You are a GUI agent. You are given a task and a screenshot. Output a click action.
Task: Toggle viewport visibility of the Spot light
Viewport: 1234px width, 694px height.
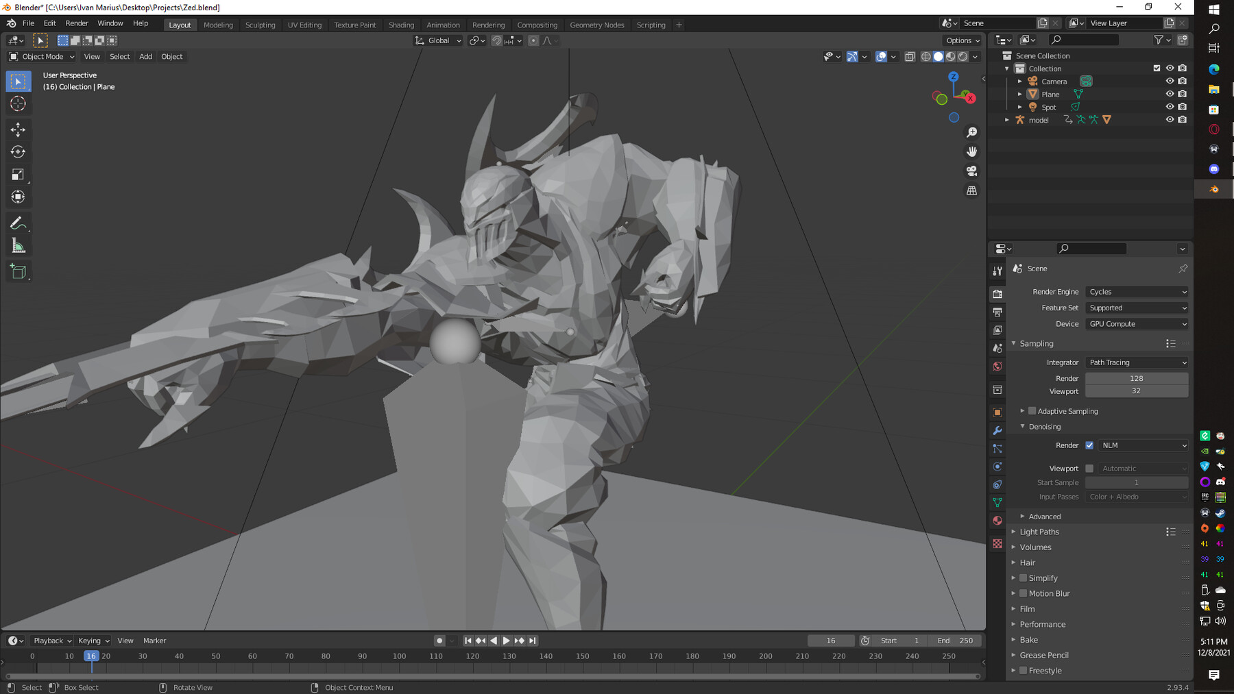click(1170, 107)
